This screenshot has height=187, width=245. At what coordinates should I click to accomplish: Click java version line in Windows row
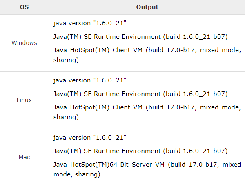click(x=90, y=23)
